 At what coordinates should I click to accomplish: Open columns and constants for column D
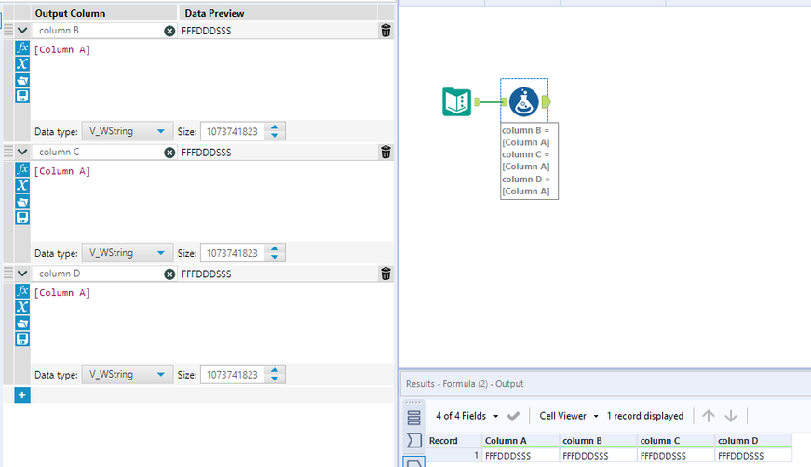tap(22, 307)
